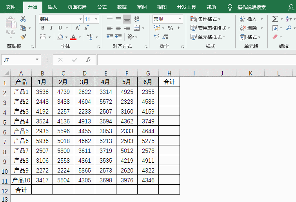The height and width of the screenshot is (202, 296).
Task: Increase cell indent
Action: 118,37
